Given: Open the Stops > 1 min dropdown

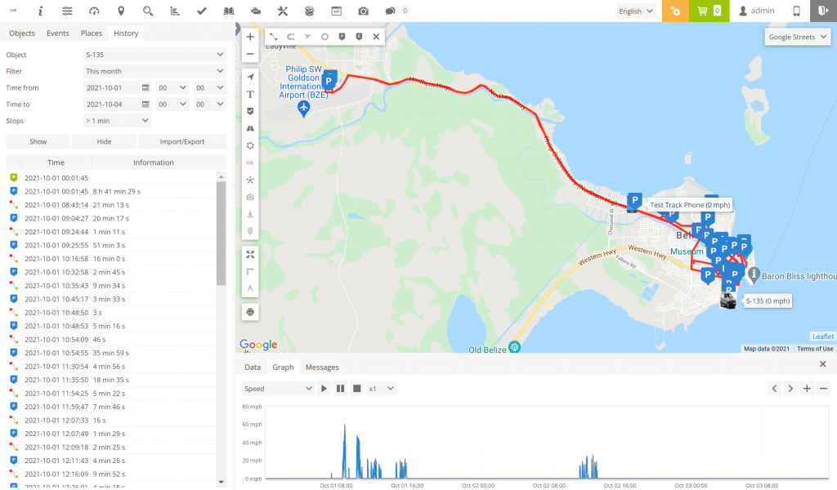Looking at the screenshot, I should (118, 121).
